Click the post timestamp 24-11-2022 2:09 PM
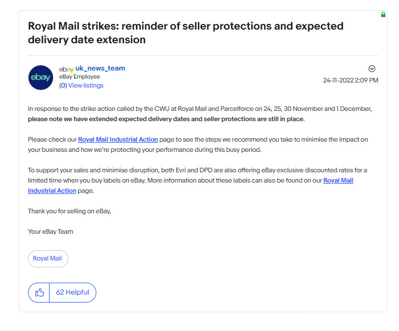The height and width of the screenshot is (331, 399). coord(351,81)
